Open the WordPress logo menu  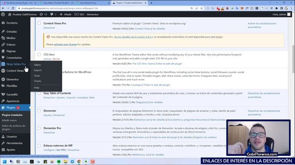click(x=3, y=14)
